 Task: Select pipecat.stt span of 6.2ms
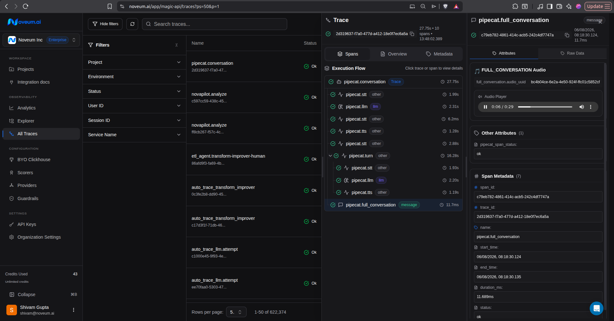point(393,119)
